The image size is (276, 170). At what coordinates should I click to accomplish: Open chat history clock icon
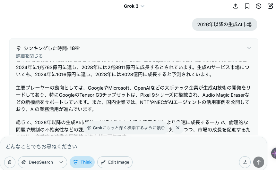pos(259,6)
